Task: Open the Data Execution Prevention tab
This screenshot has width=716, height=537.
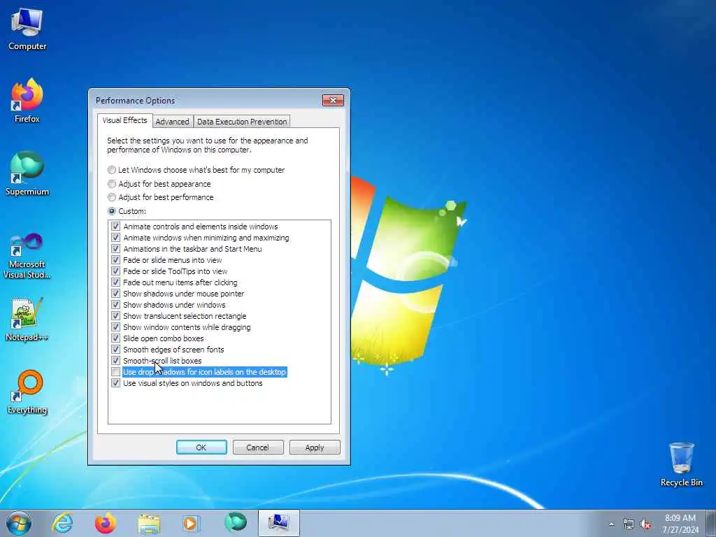Action: coord(242,122)
